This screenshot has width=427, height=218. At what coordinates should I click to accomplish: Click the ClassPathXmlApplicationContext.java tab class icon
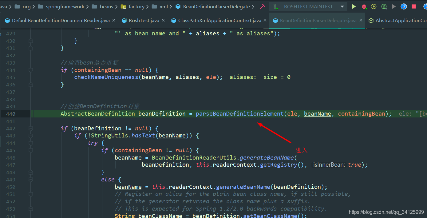[x=174, y=21]
